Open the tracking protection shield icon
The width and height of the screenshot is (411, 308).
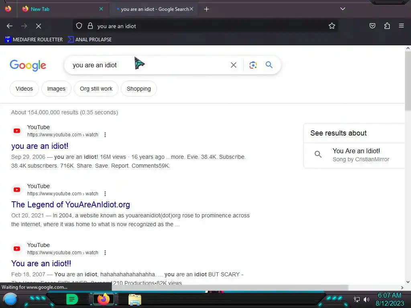tap(79, 26)
